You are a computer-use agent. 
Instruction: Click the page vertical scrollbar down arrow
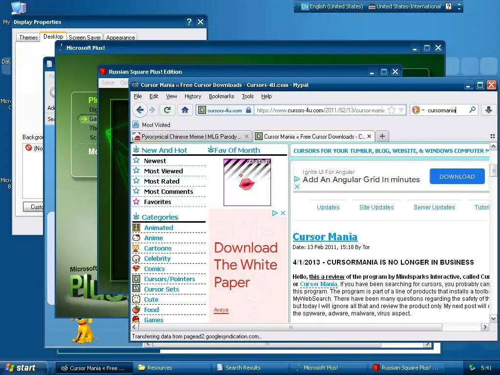[493, 318]
